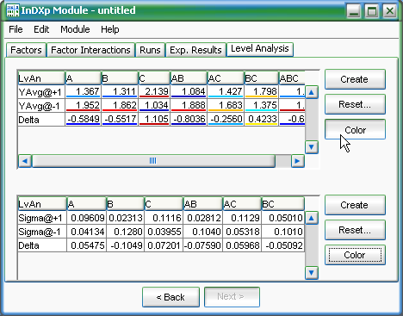Viewport: 403px width, 316px height.
Task: Click Reset... beside the Sigma table
Action: click(x=355, y=230)
